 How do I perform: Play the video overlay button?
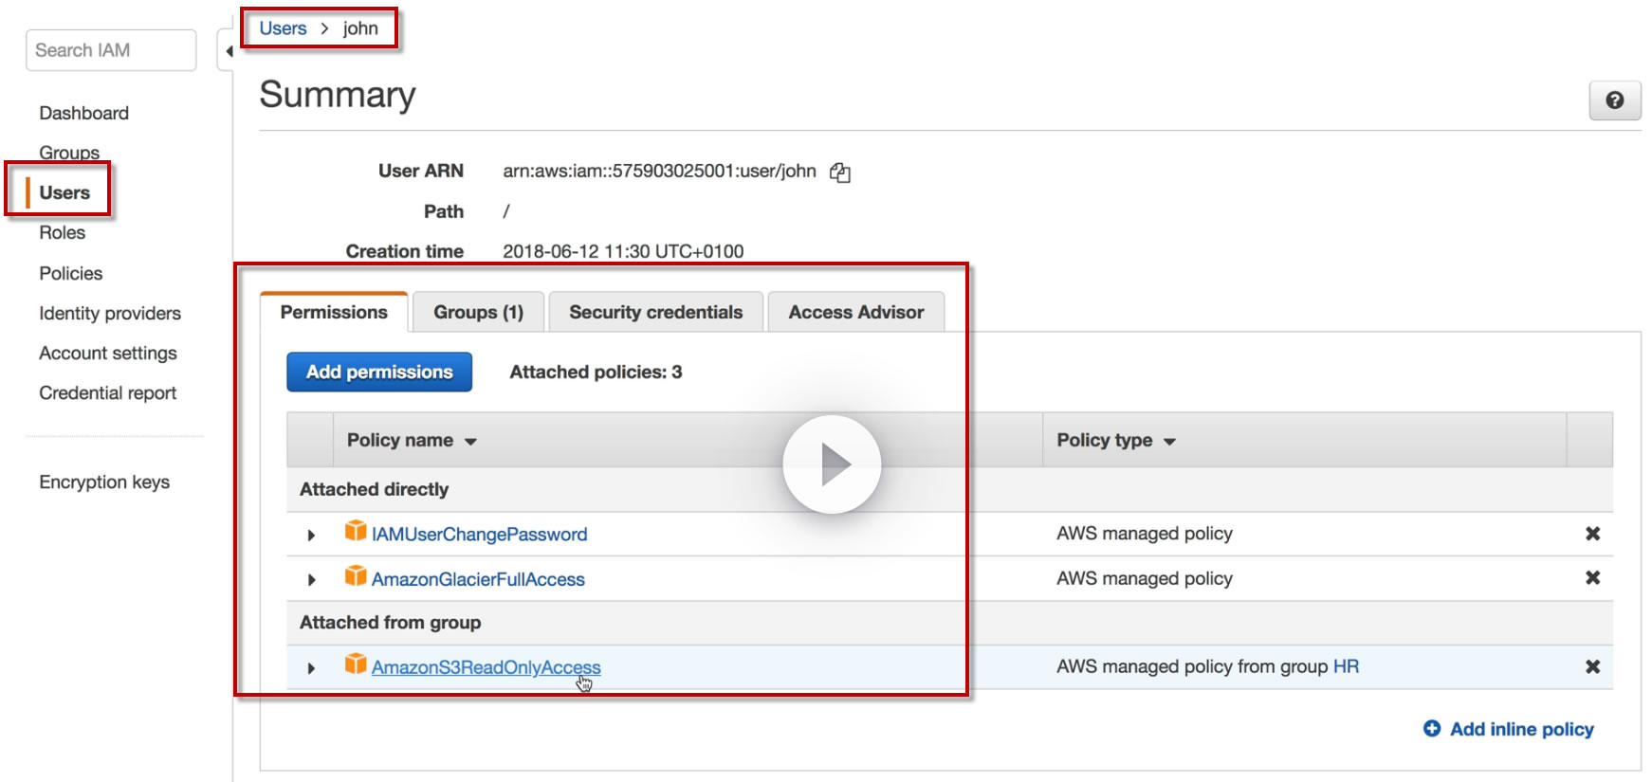(x=832, y=464)
